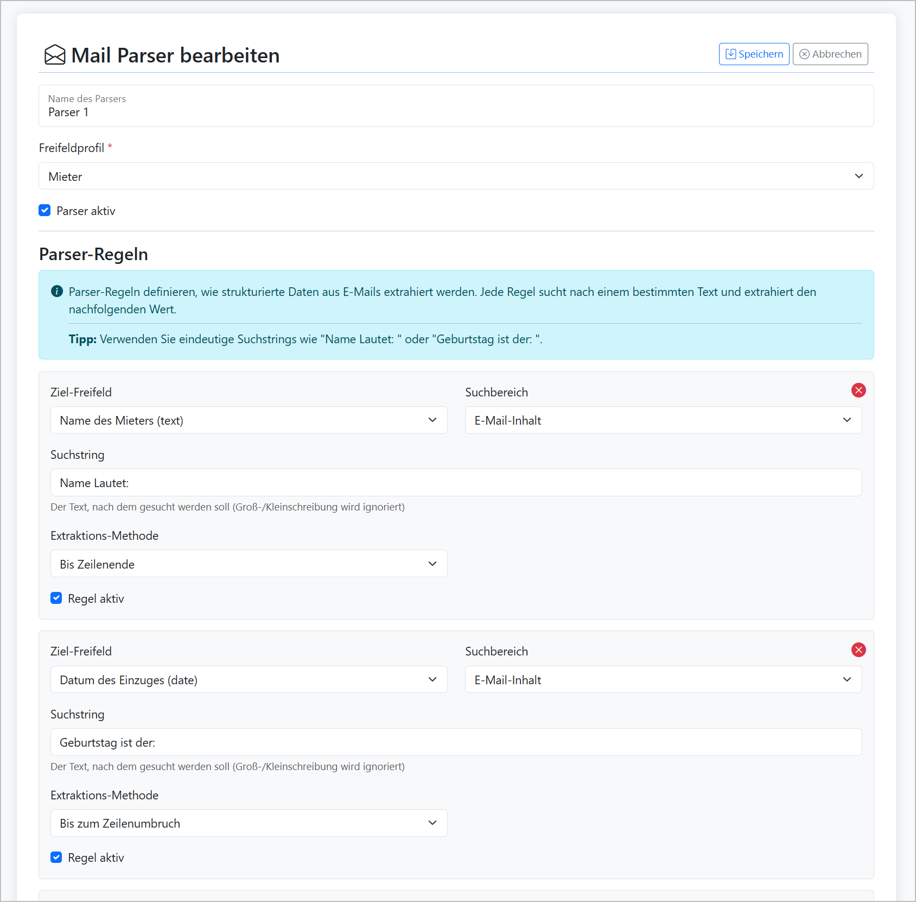
Task: Save the parser with the Speichern button
Action: pyautogui.click(x=754, y=54)
